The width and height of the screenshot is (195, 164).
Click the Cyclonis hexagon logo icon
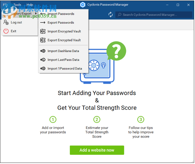click(x=83, y=5)
